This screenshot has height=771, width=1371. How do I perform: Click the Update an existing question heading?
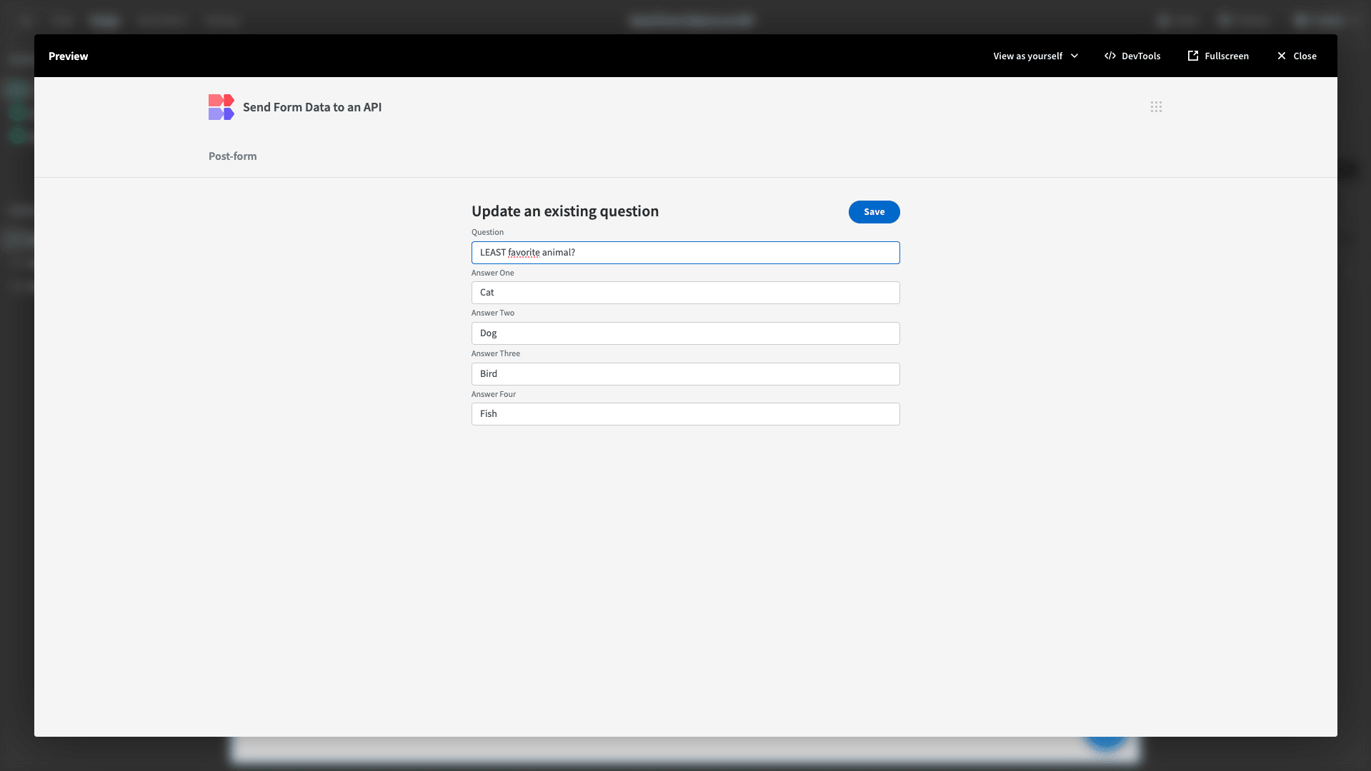565,211
